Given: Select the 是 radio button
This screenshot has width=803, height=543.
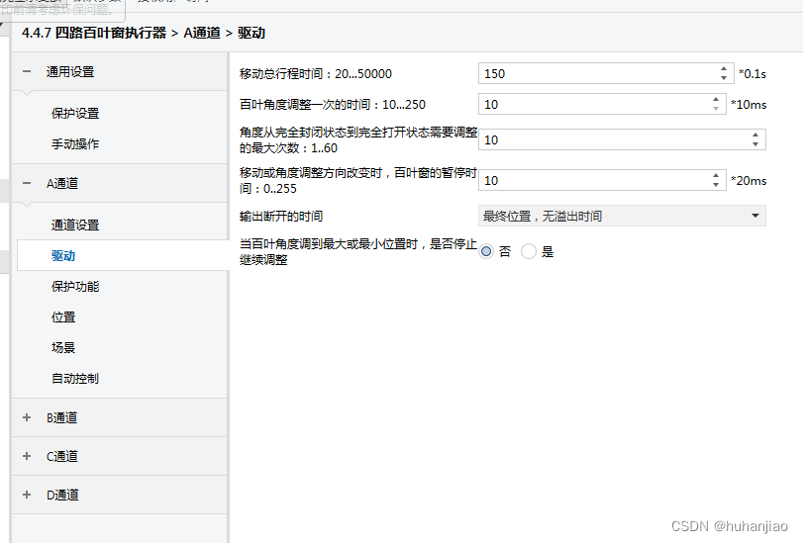Looking at the screenshot, I should click(x=529, y=252).
